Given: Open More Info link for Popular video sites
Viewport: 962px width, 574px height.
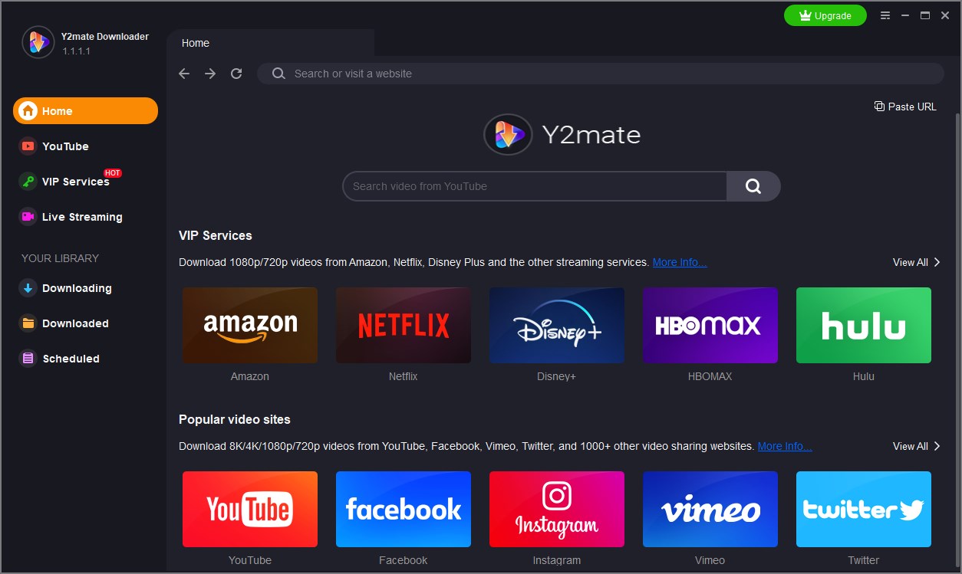Looking at the screenshot, I should [x=785, y=446].
